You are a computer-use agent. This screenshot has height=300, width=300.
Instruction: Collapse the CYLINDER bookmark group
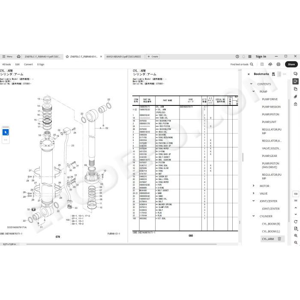(x=254, y=216)
